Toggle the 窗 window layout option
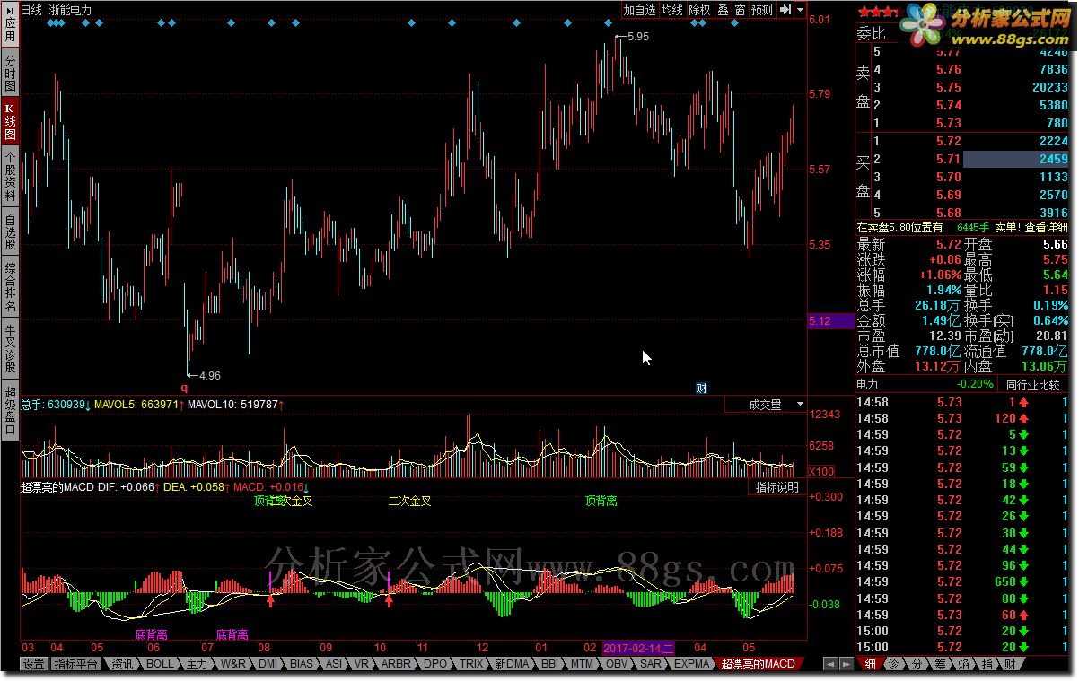Image resolution: width=1079 pixels, height=681 pixels. [x=740, y=10]
